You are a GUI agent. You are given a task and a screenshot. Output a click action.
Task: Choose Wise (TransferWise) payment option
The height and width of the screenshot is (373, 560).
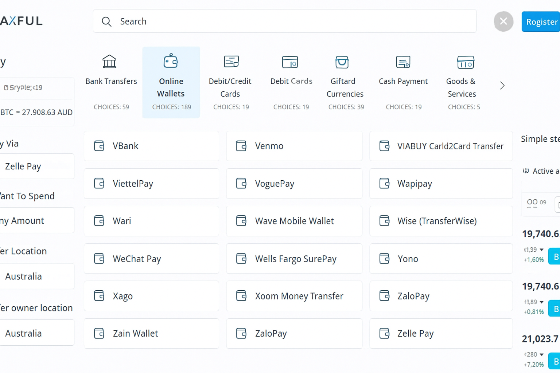coord(441,221)
